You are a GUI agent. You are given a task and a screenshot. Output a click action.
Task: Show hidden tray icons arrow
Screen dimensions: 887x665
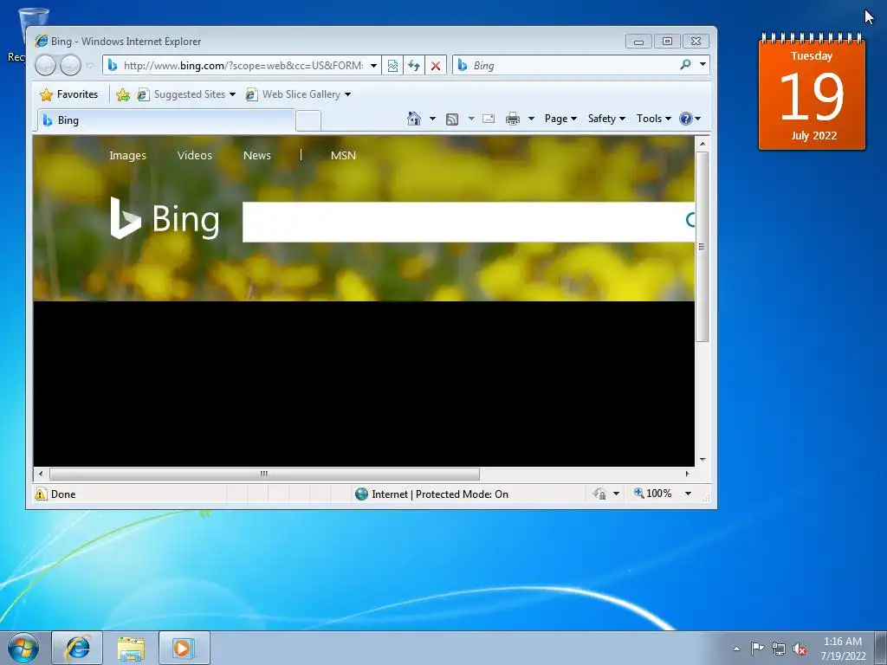736,649
